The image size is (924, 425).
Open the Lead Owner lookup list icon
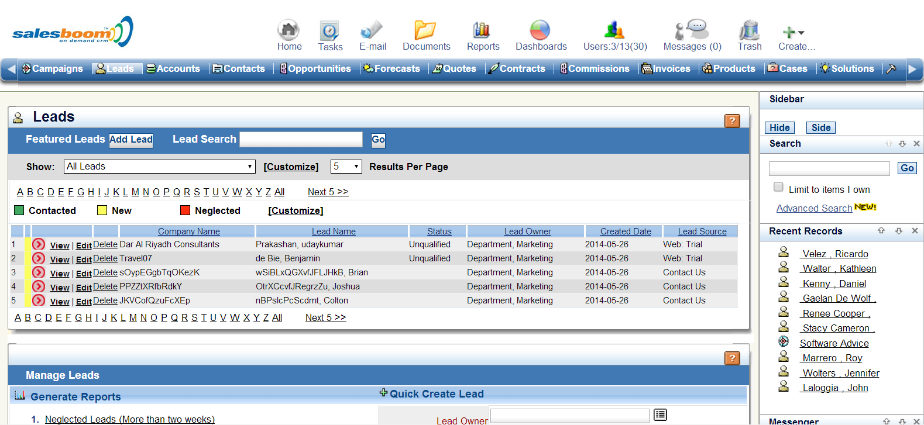(x=660, y=414)
